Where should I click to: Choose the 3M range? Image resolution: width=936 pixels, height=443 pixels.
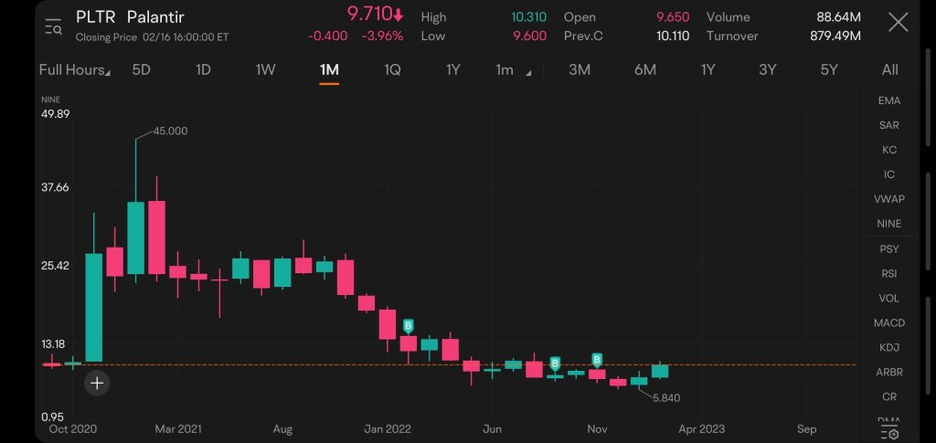point(579,69)
